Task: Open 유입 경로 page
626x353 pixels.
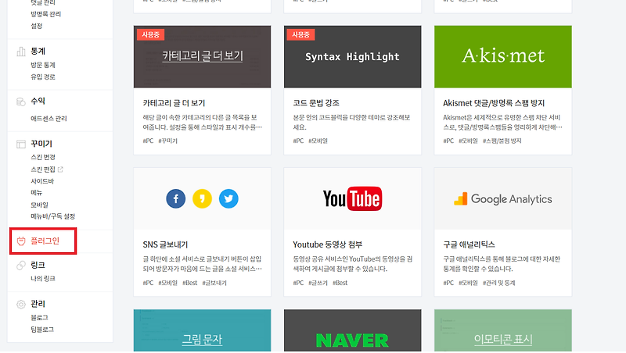Action: 43,77
